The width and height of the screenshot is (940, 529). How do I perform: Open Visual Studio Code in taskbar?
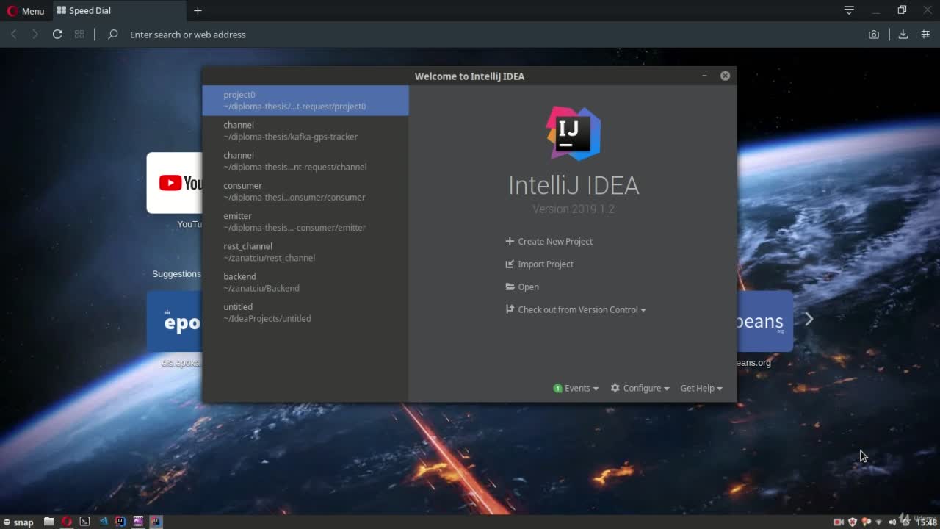[x=104, y=522]
